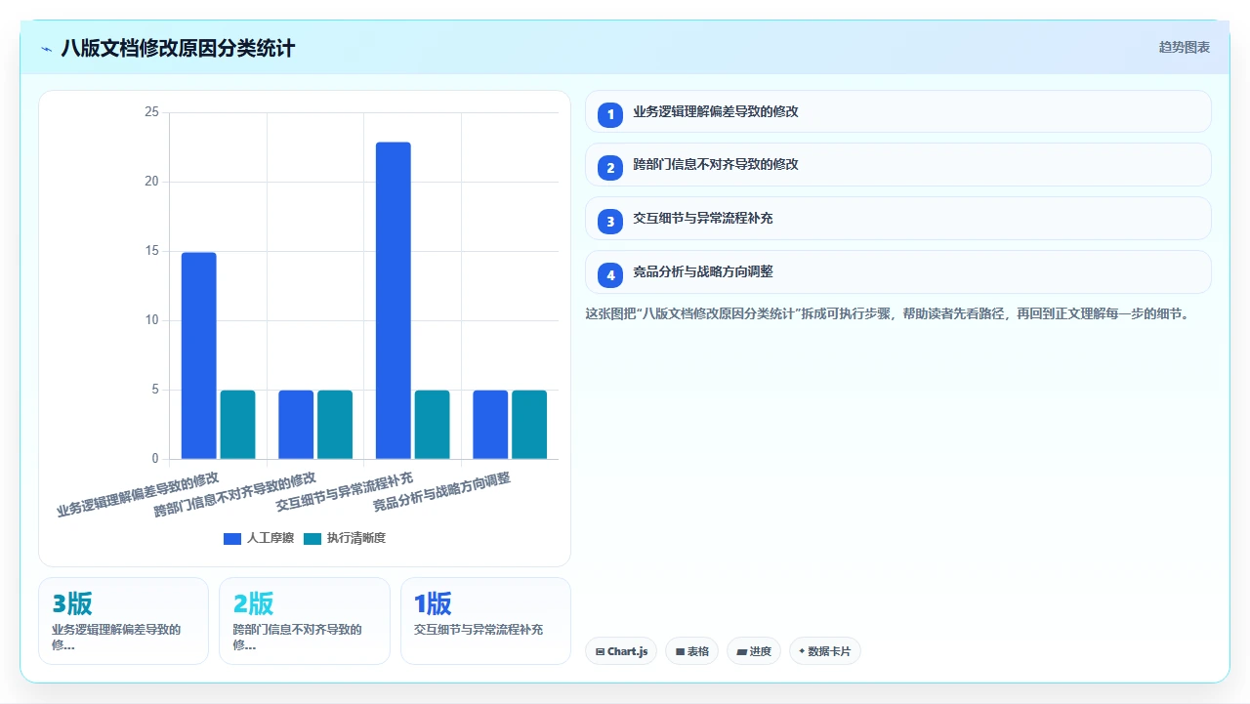
Task: Select the 业务逻辑理解偏差导致的修改 step row
Action: tap(897, 111)
